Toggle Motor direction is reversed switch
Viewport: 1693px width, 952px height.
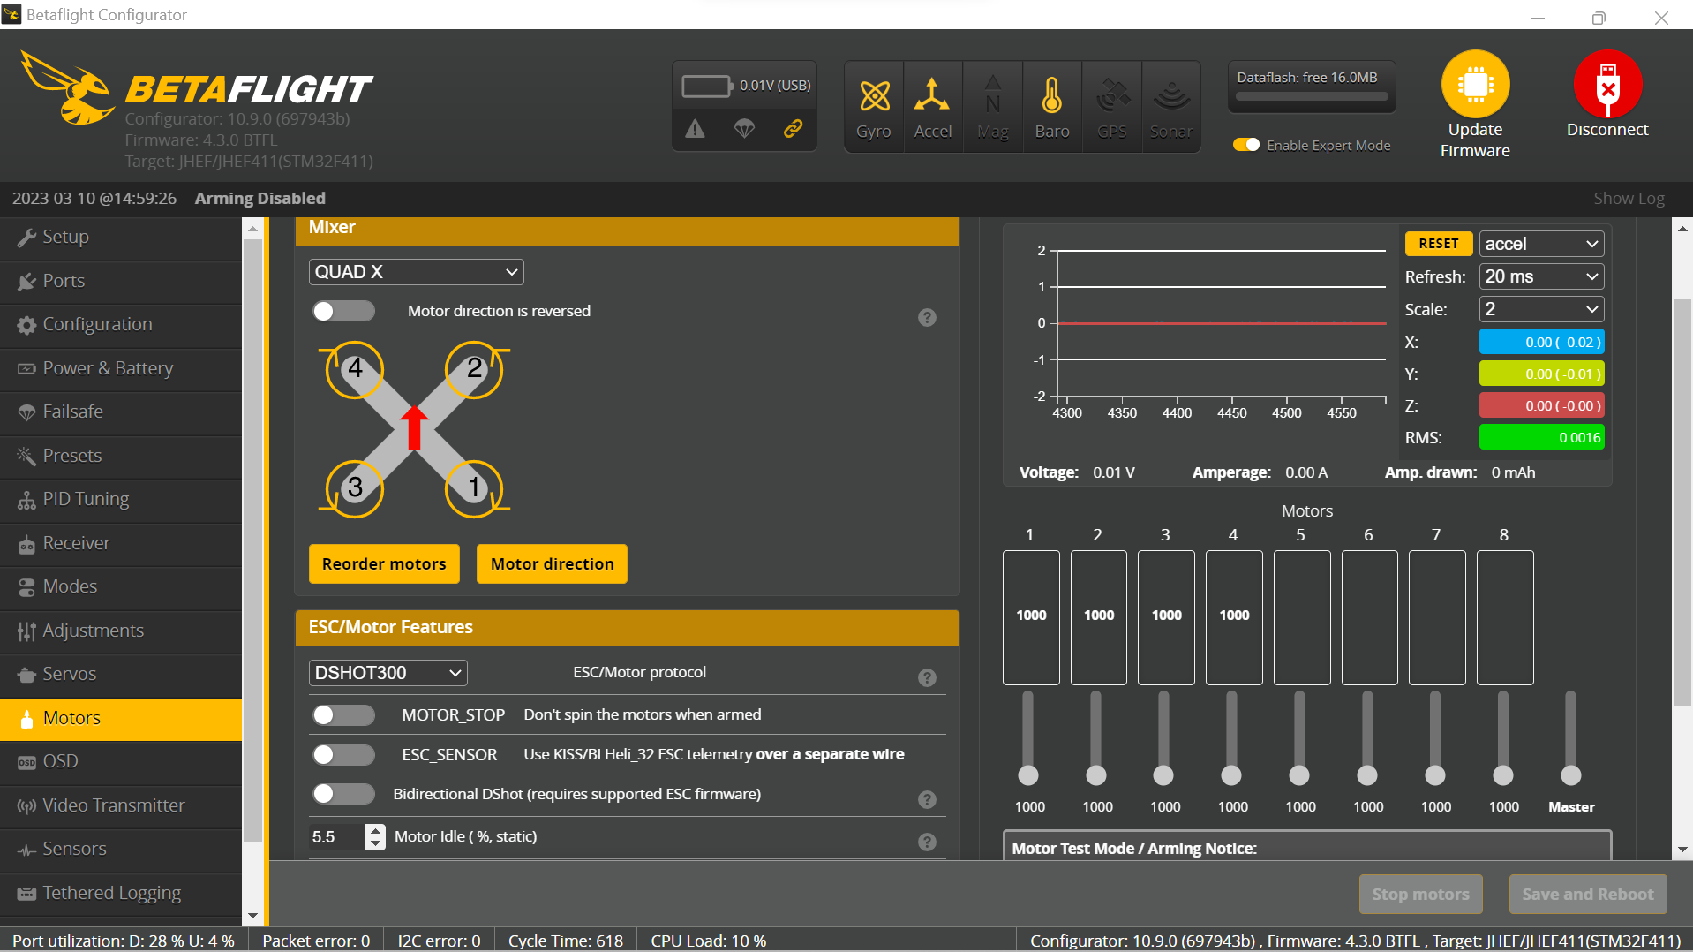343,311
